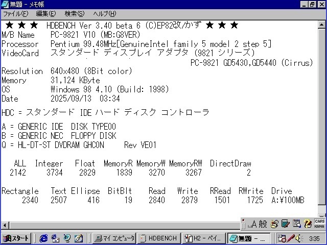Click the 無題 Notepad taskbar button
This screenshot has height=245, width=327.
coord(249,238)
